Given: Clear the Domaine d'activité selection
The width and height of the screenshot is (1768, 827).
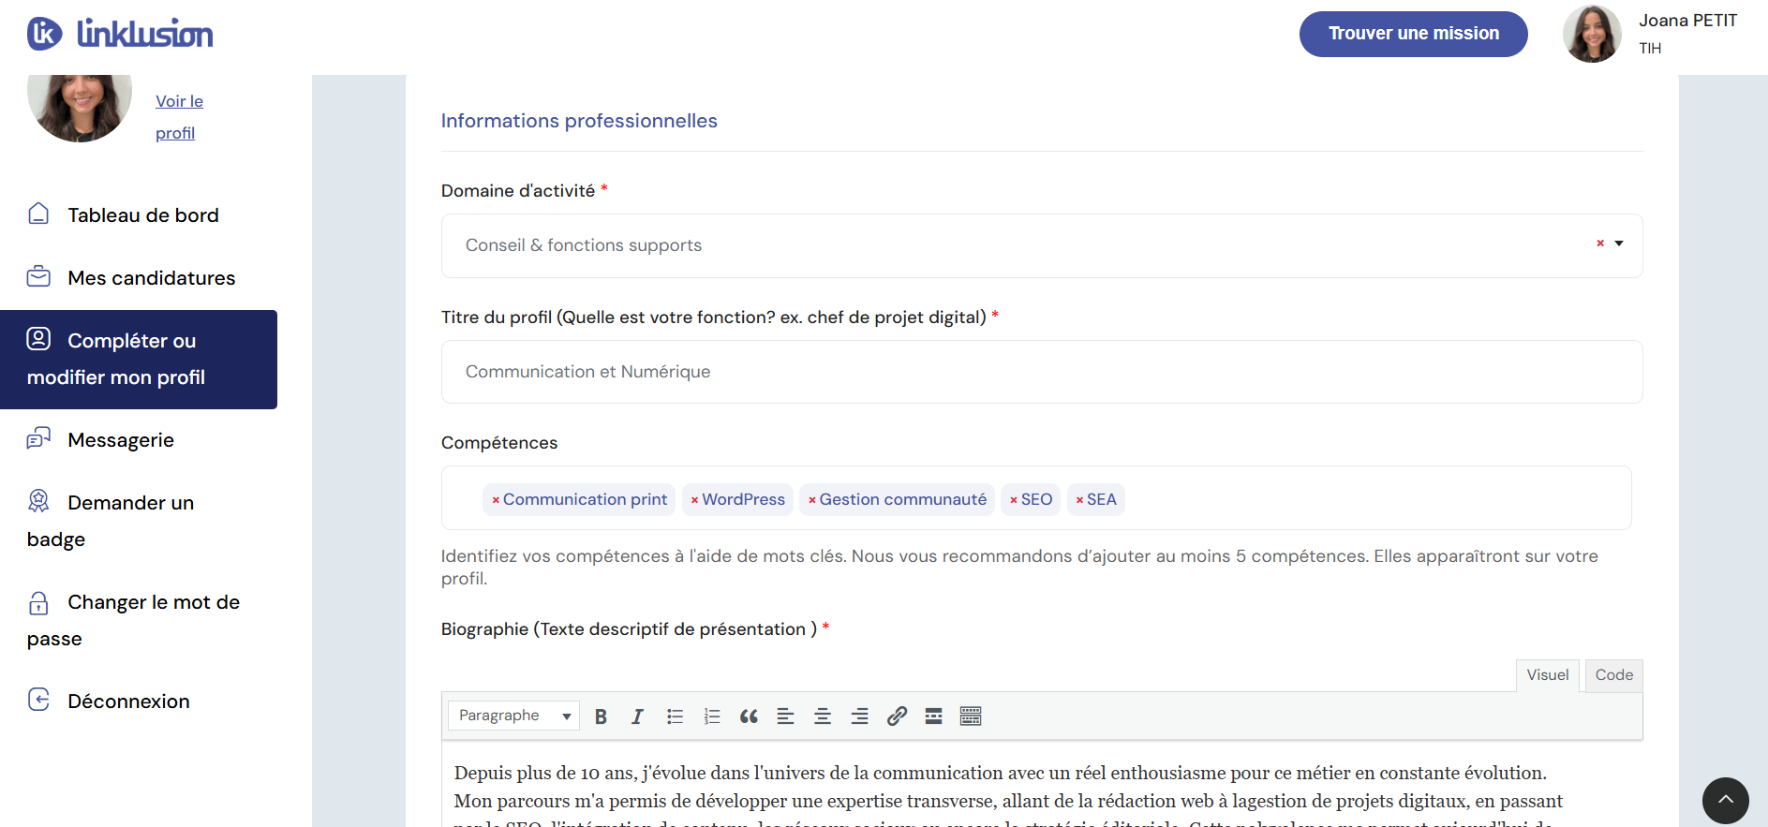Looking at the screenshot, I should pos(1600,244).
